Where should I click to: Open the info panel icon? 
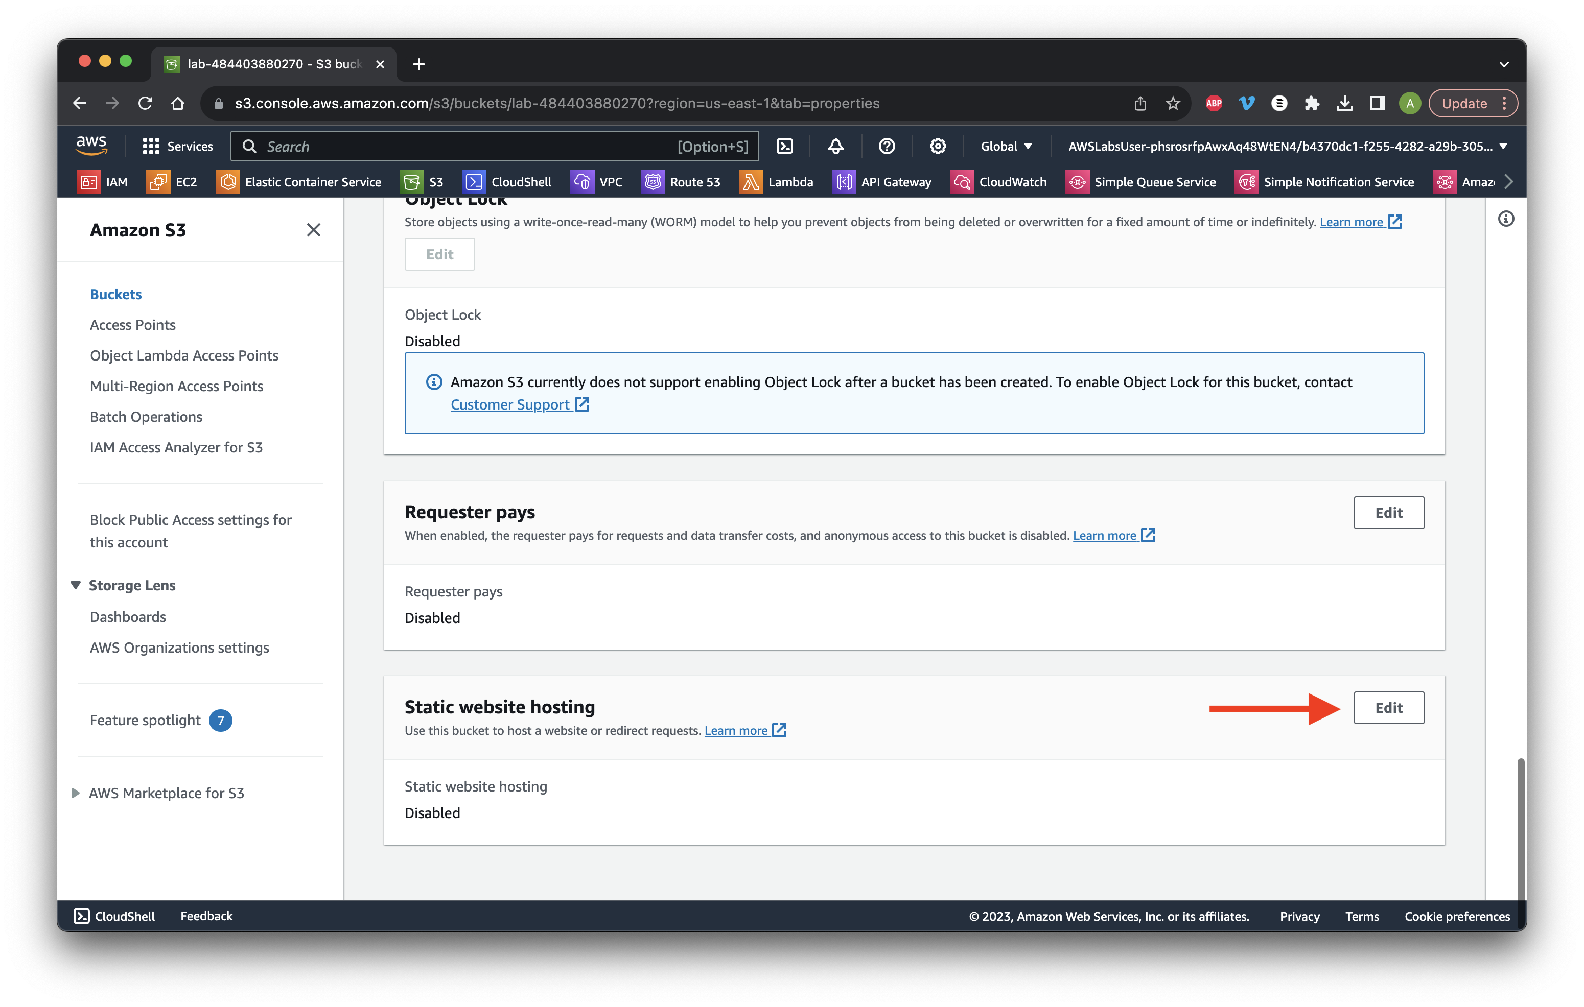tap(1506, 218)
